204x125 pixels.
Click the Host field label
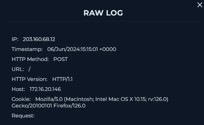pos(18,89)
